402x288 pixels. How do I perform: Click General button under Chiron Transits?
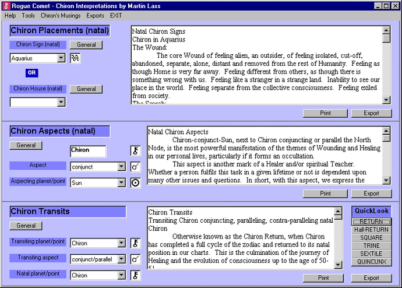[x=26, y=226]
